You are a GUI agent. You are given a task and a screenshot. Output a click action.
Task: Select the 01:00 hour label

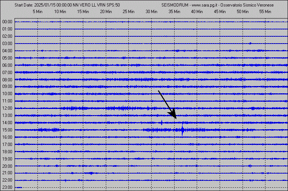tap(7, 29)
